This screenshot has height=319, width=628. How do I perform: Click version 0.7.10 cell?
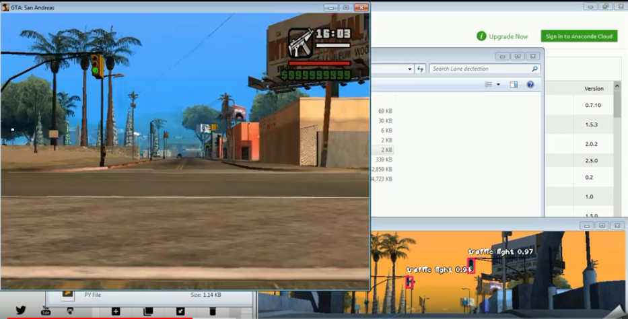[x=593, y=105]
